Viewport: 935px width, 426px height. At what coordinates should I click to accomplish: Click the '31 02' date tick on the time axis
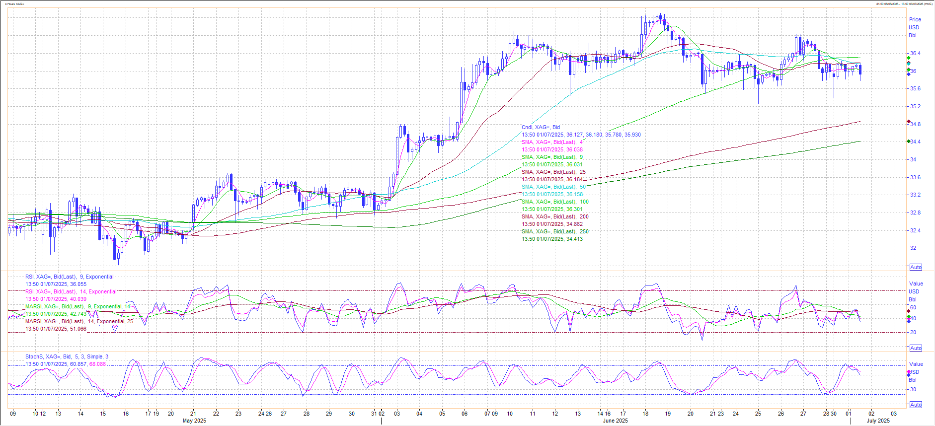click(x=378, y=413)
